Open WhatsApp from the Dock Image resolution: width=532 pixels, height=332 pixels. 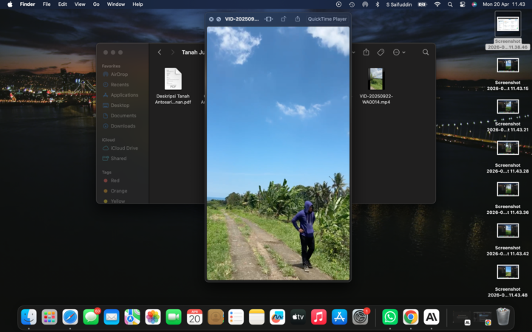(389, 317)
